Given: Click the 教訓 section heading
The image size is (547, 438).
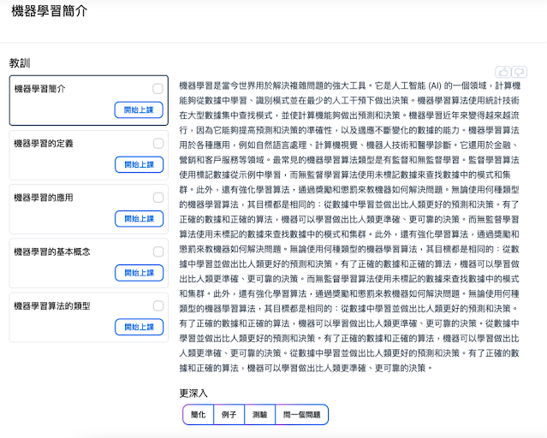Looking at the screenshot, I should click(x=20, y=63).
